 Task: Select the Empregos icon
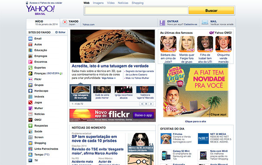[x=30, y=56]
